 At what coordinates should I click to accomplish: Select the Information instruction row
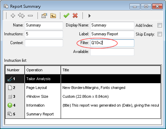(83, 105)
